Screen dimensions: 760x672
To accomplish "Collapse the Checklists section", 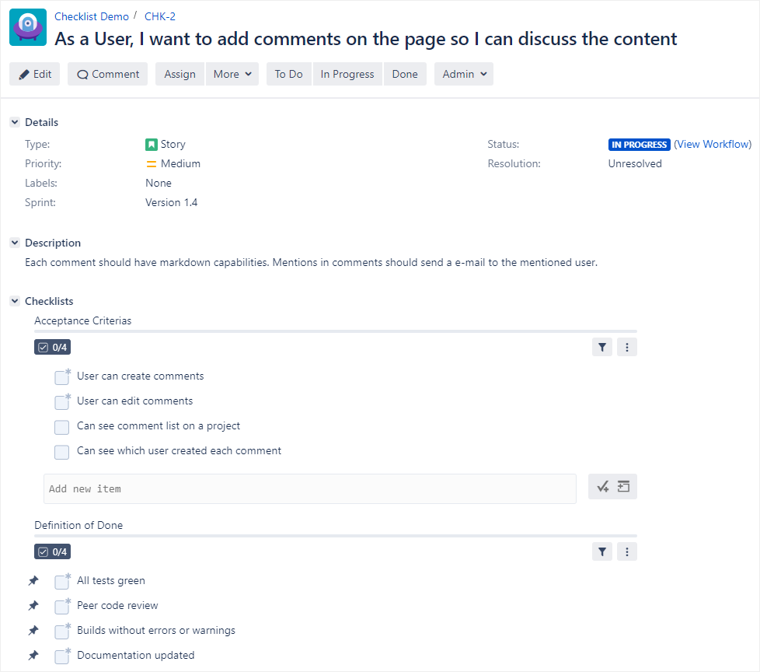I will [14, 301].
